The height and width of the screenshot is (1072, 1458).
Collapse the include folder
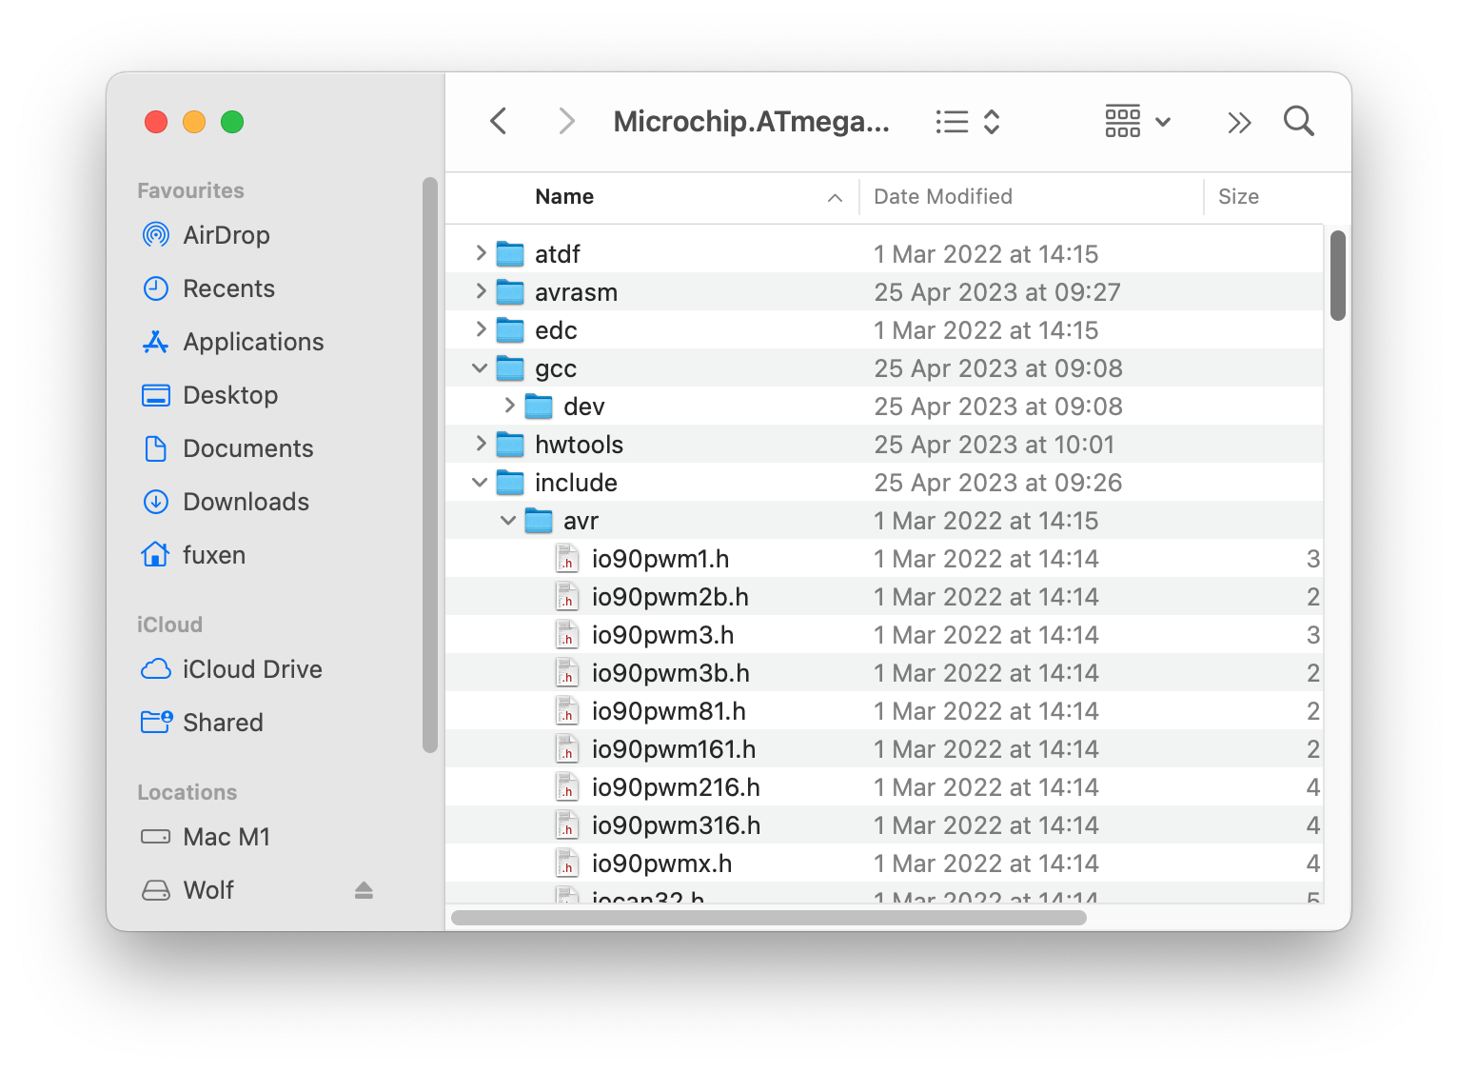[x=480, y=482]
